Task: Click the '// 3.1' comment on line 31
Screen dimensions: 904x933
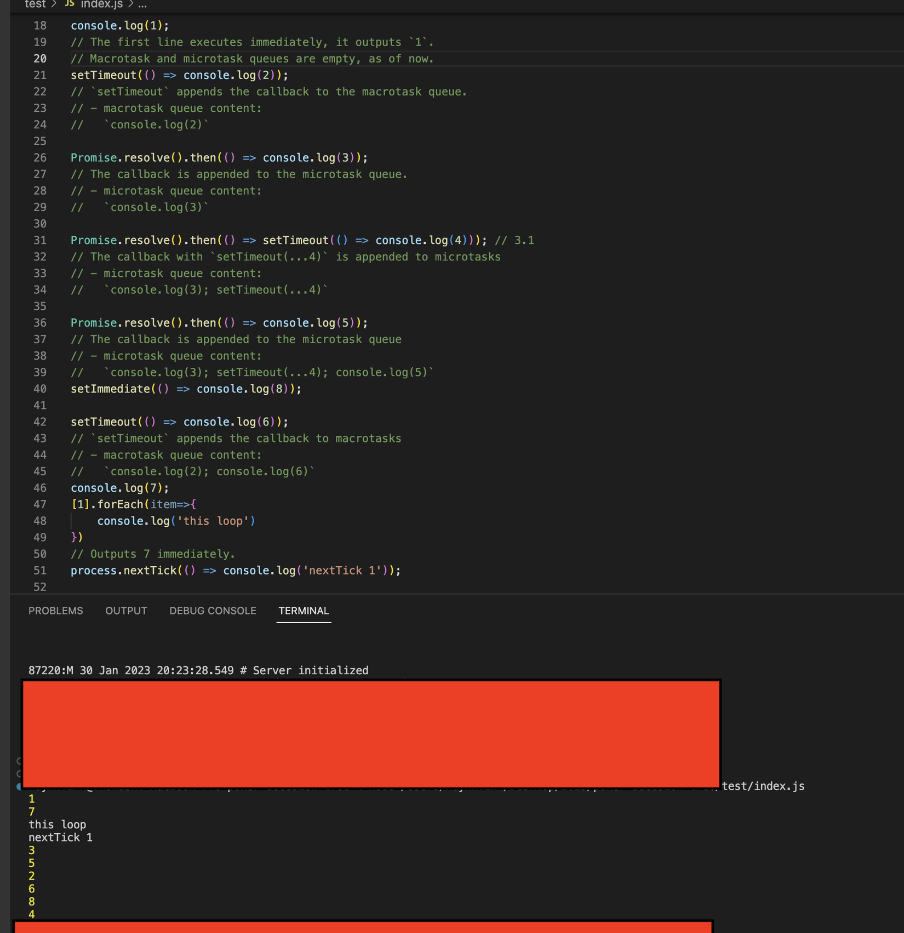Action: point(514,240)
